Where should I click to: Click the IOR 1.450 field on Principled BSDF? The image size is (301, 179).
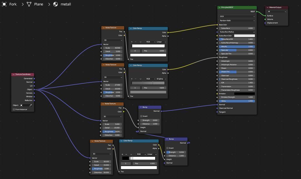(237, 83)
